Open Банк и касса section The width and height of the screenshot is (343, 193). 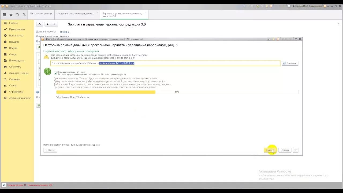pos(16,35)
